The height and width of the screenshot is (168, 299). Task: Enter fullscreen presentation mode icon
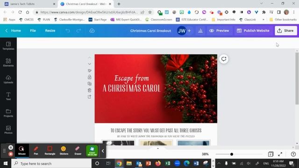280,154
